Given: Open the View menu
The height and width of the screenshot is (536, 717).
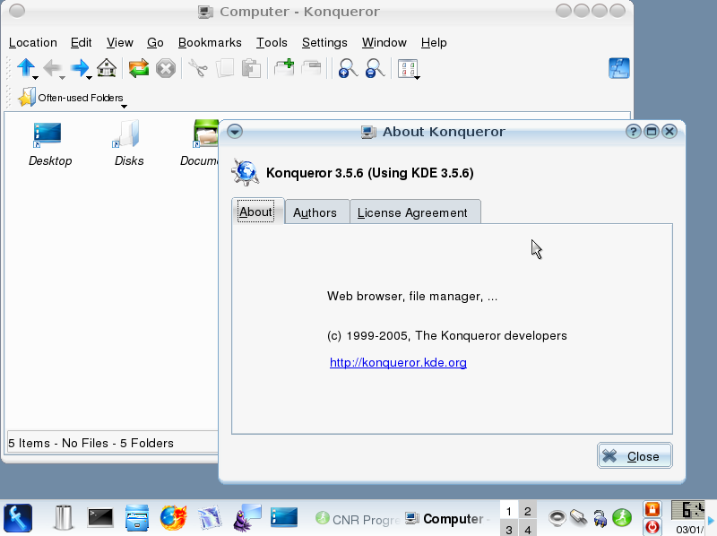Looking at the screenshot, I should [x=120, y=42].
